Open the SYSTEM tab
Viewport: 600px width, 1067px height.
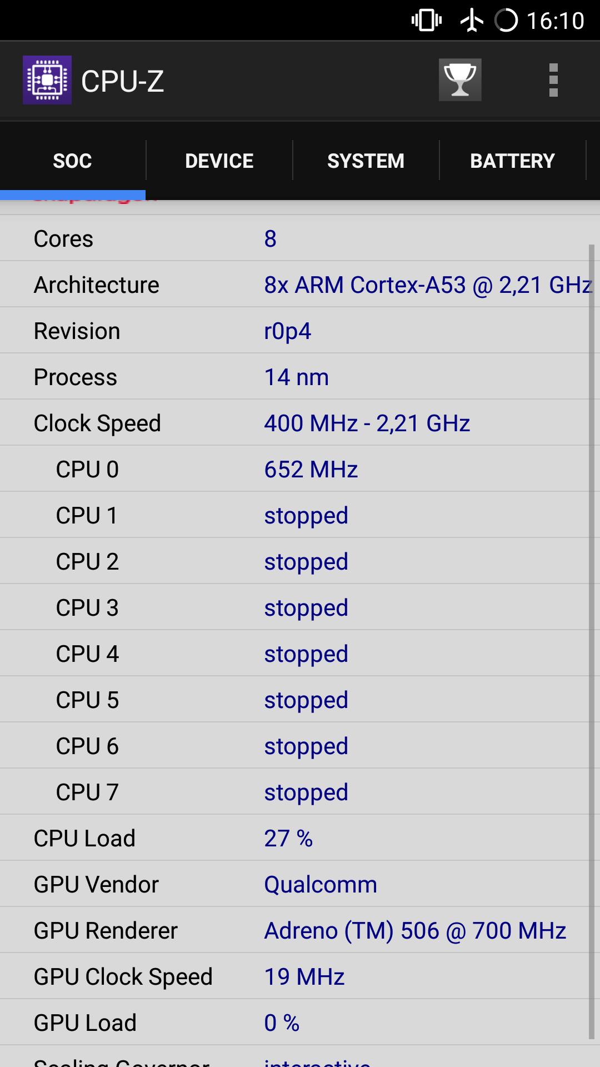[x=366, y=161]
